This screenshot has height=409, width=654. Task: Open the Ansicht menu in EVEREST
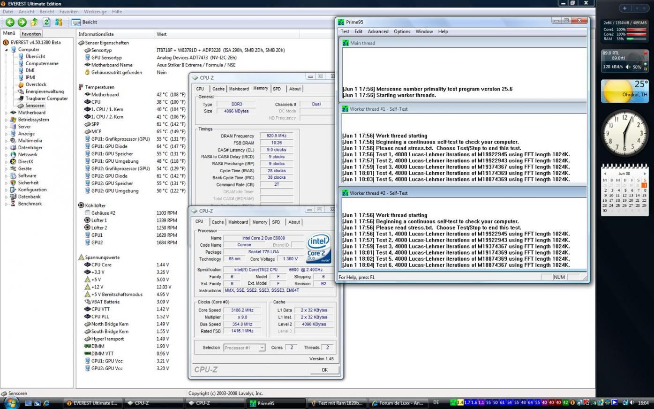26,11
